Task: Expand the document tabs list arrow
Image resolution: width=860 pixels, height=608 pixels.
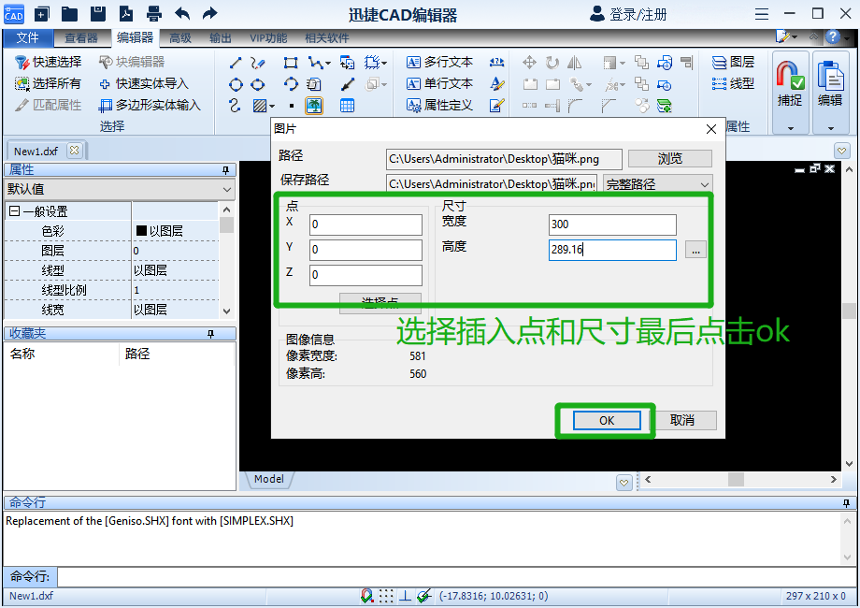Action: point(841,150)
